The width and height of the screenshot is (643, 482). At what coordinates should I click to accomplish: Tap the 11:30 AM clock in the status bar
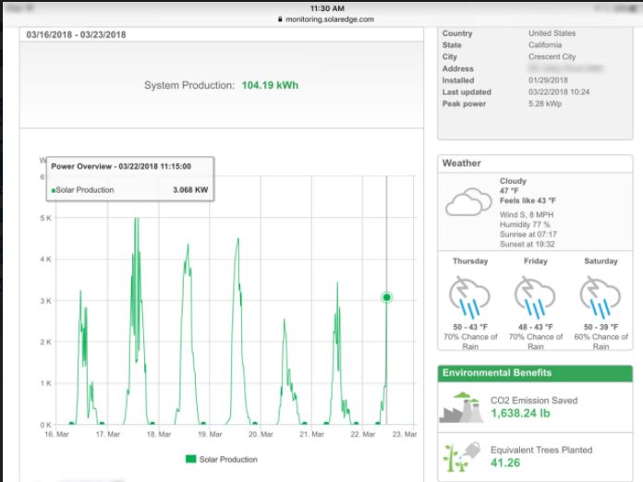tap(321, 7)
